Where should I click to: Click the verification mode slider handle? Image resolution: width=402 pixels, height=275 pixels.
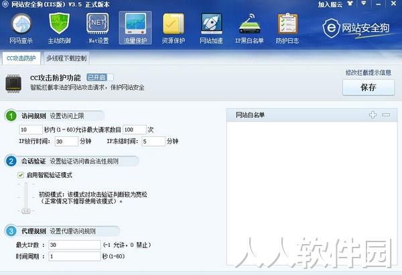pos(26,211)
